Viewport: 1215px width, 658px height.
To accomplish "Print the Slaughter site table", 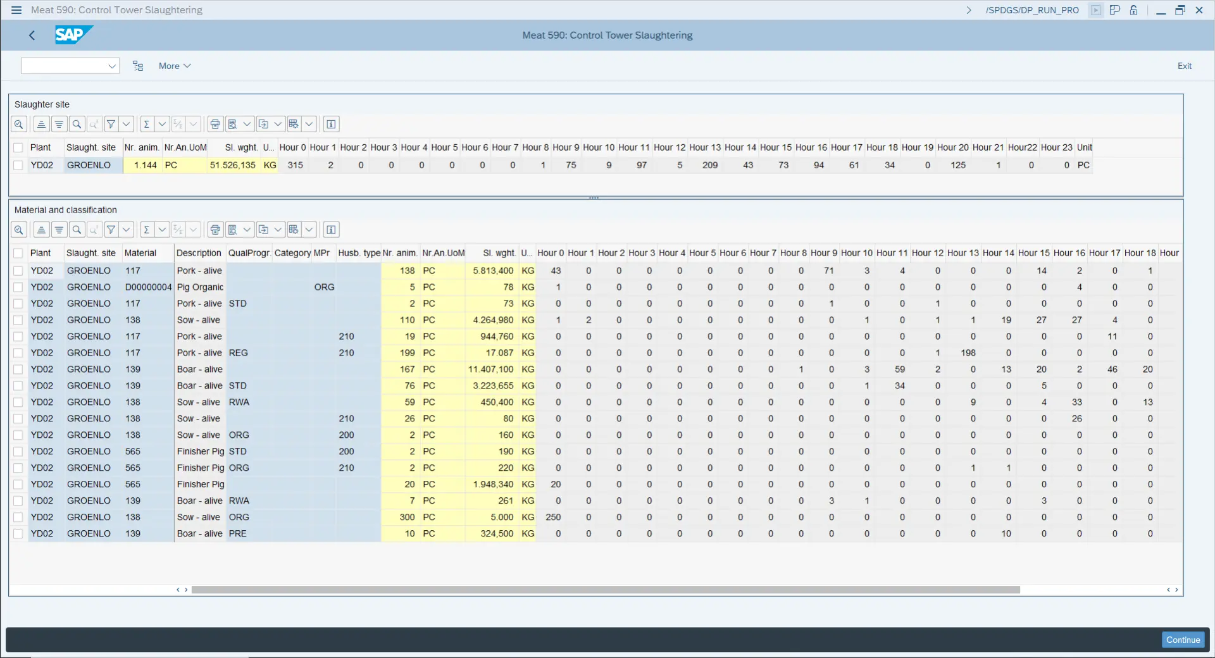I will [x=216, y=124].
